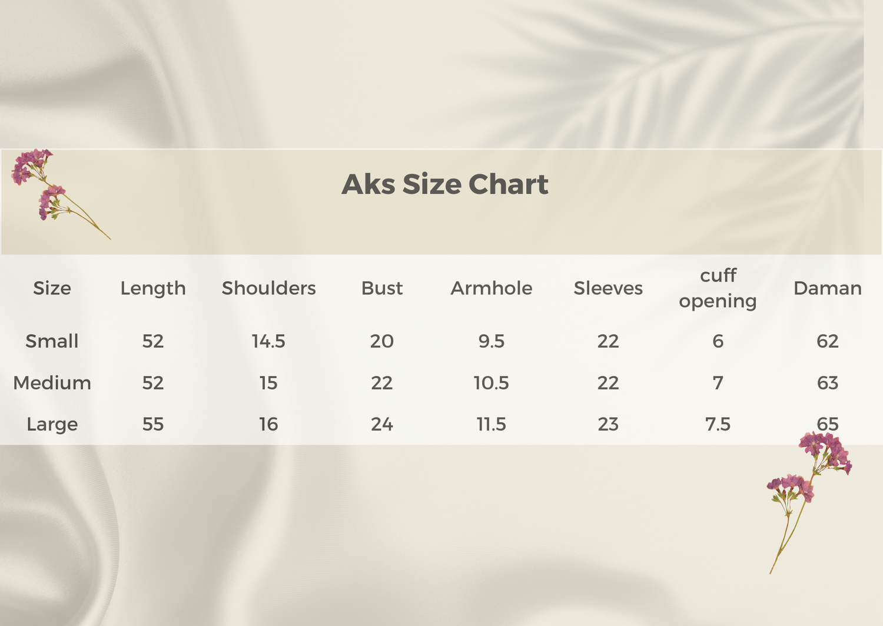The image size is (883, 626).
Task: Click the Armhole column header
Action: coord(491,288)
